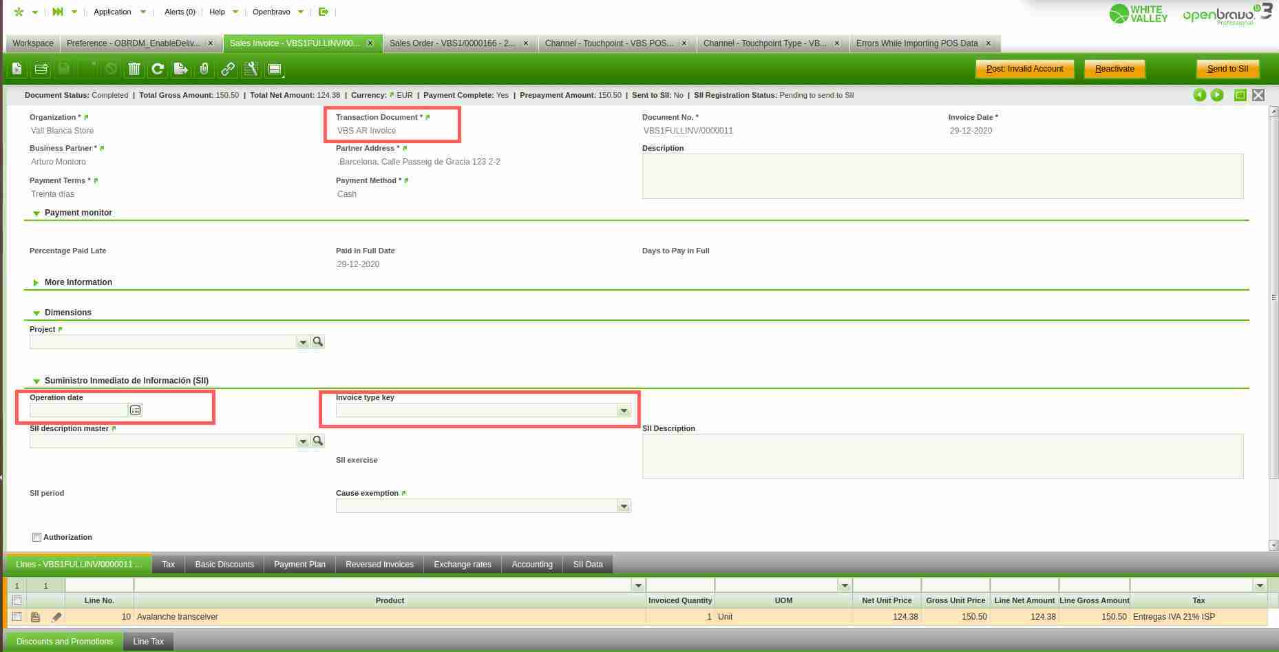Open the Sales Order tab

point(452,43)
